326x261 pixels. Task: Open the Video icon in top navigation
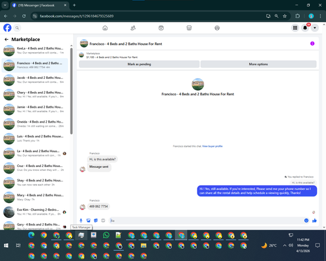click(161, 28)
